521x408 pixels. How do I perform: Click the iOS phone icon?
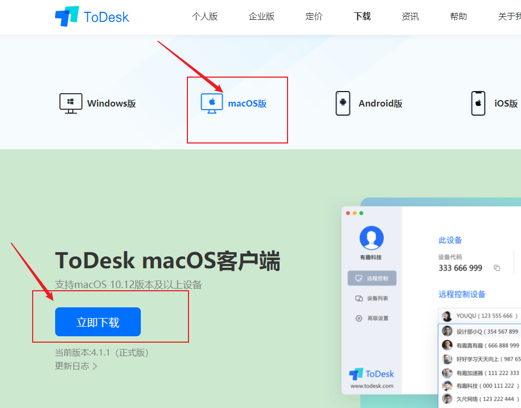[x=478, y=103]
